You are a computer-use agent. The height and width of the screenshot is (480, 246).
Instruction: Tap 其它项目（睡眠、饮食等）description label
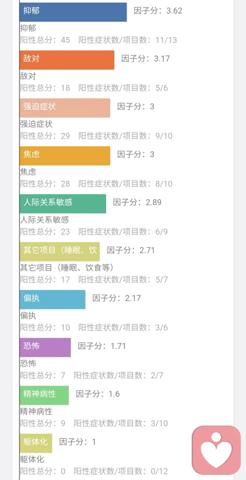(x=67, y=268)
